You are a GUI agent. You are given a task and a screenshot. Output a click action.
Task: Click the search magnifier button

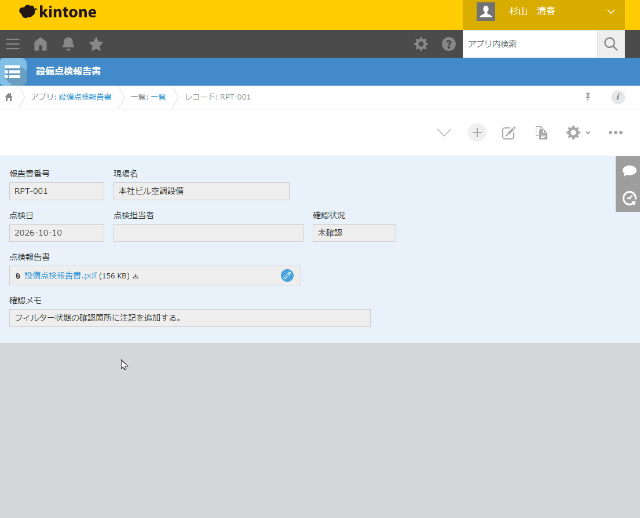pyautogui.click(x=610, y=44)
